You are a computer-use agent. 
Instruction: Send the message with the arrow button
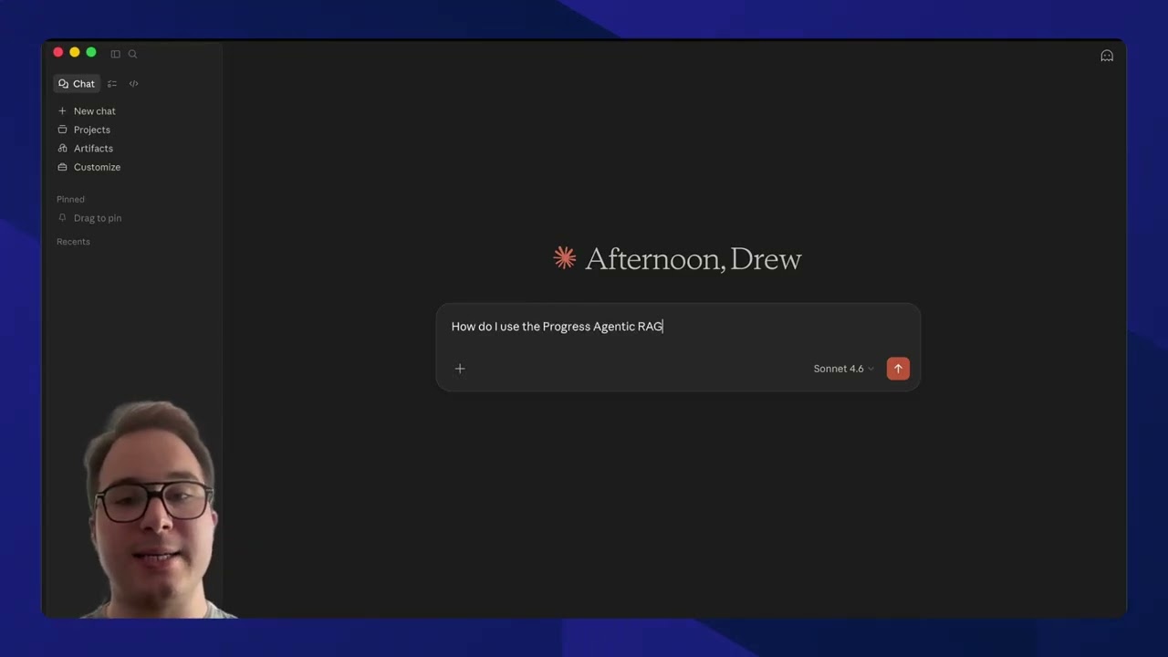coord(898,369)
